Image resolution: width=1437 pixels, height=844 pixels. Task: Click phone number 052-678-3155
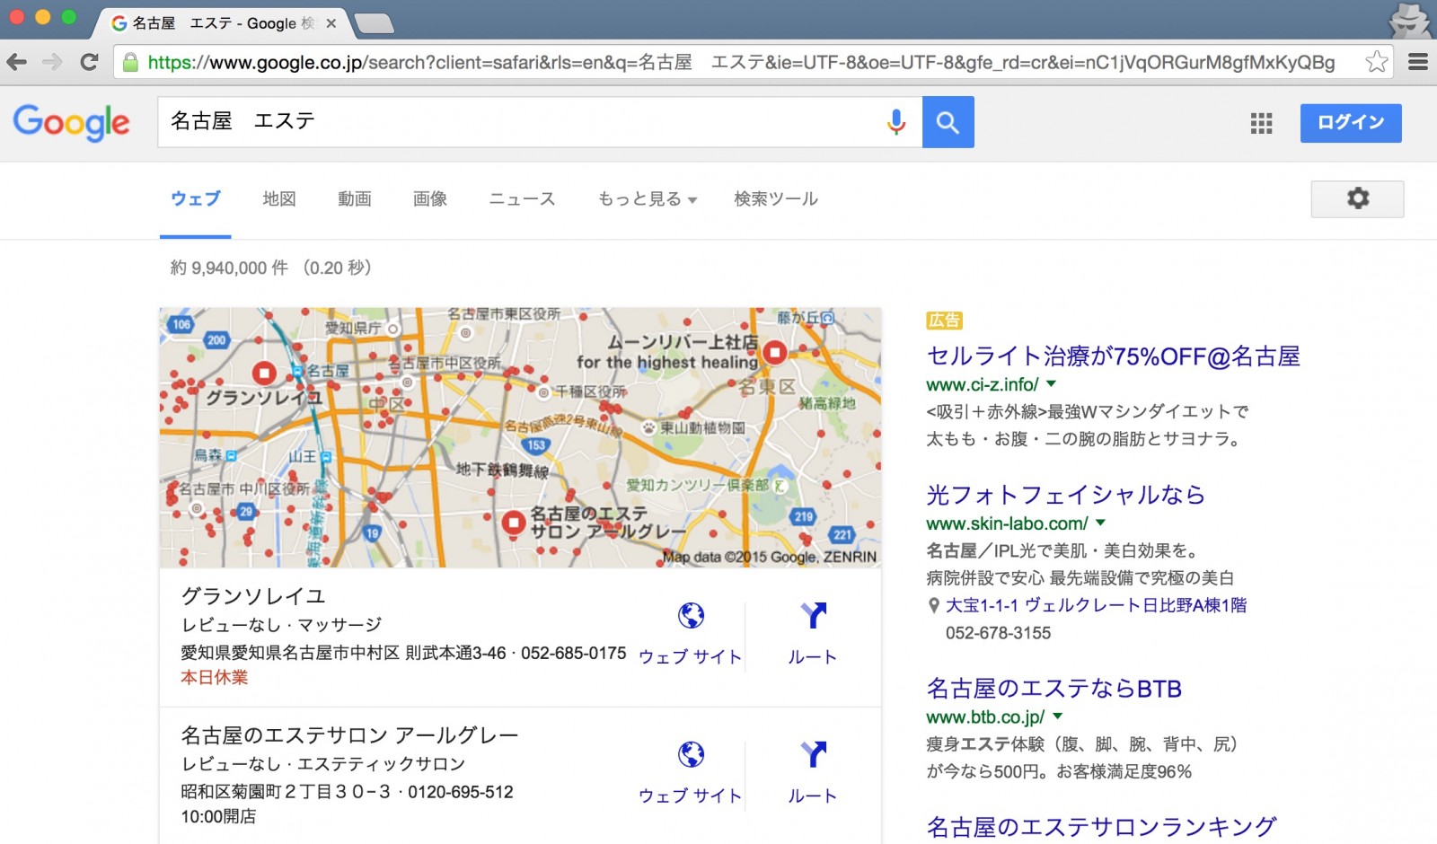(998, 633)
